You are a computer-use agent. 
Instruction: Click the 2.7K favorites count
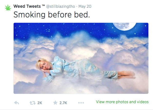click(63, 103)
